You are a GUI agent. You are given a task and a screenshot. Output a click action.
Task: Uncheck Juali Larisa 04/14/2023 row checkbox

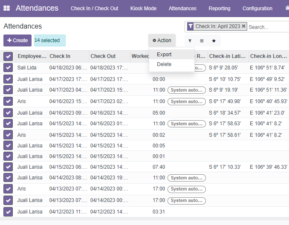pyautogui.click(x=8, y=177)
